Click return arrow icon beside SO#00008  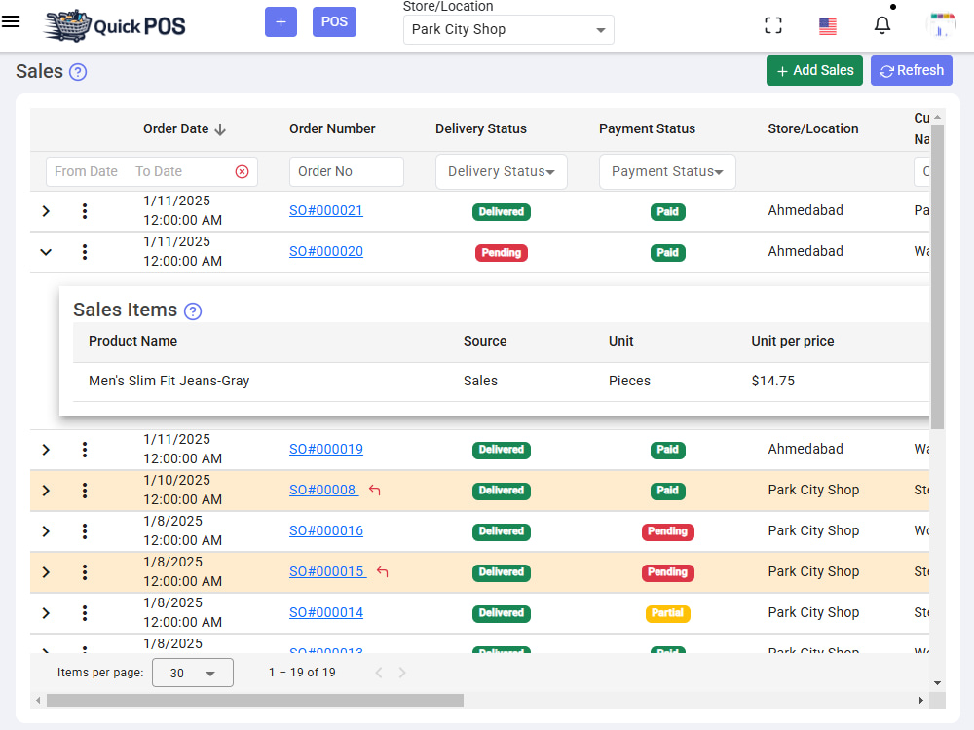[375, 490]
